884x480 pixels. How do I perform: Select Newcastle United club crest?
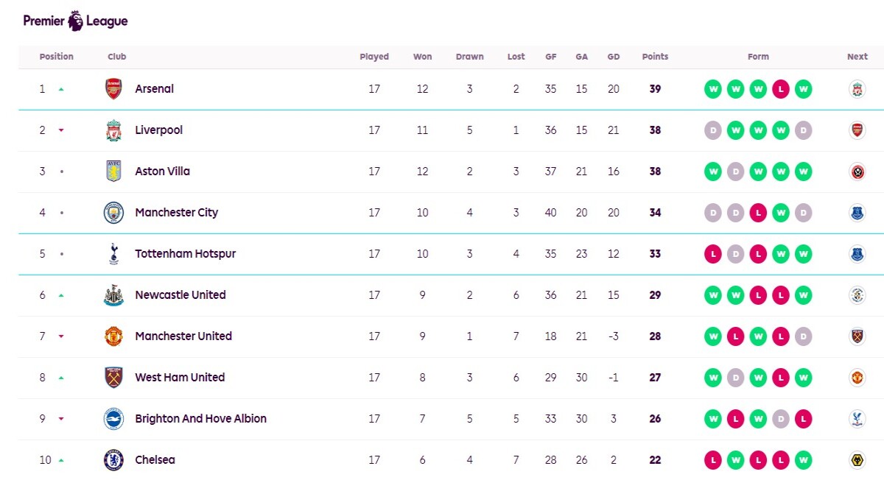tap(113, 295)
